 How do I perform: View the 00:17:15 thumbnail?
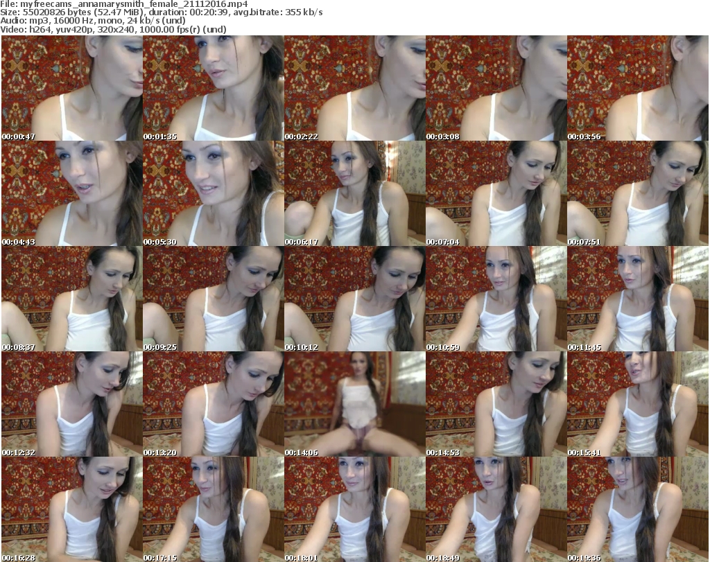214,509
